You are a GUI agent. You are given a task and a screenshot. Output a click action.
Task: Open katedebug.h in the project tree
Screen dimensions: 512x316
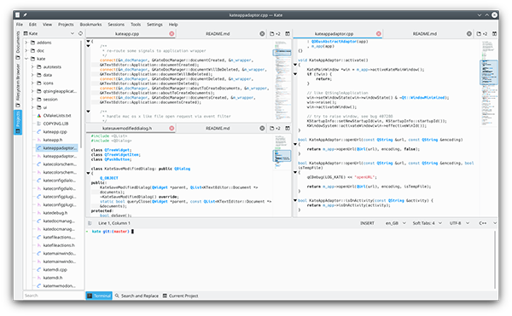55,213
